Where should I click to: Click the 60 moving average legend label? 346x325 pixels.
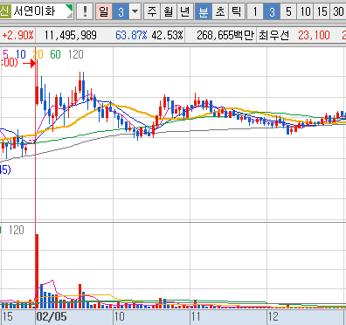tap(55, 54)
